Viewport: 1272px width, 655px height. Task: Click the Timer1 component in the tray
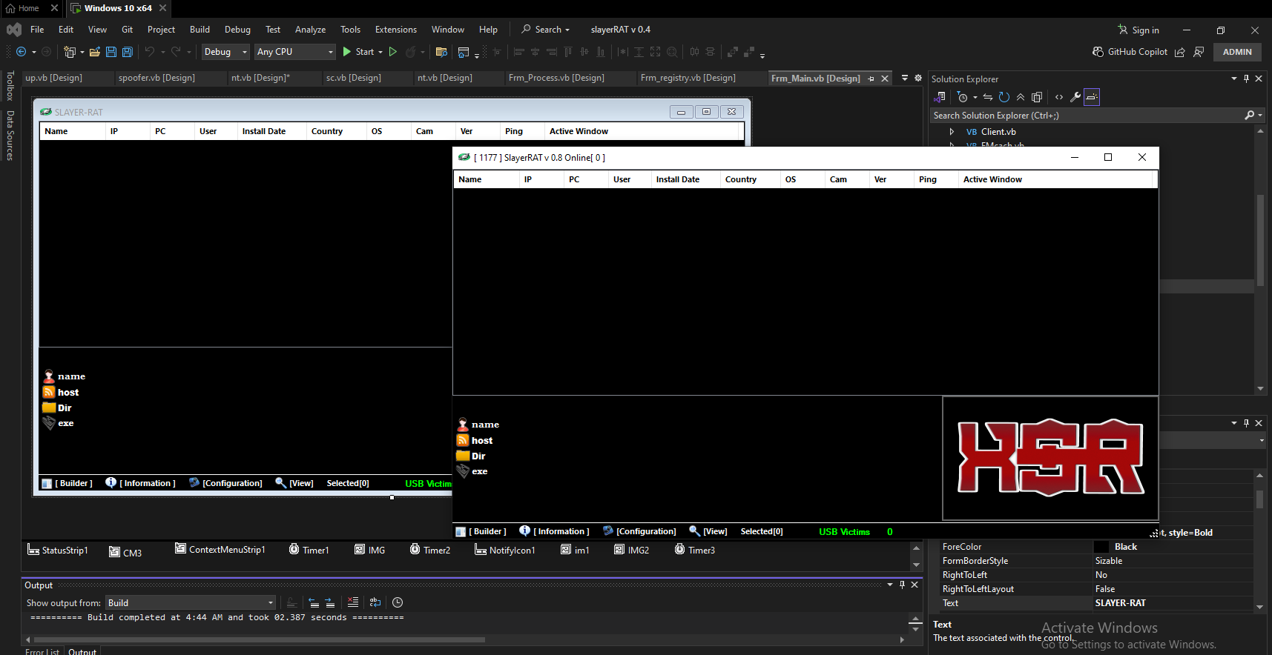(309, 550)
